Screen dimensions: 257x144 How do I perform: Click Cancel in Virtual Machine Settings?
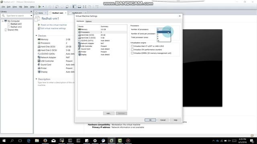point(163,120)
